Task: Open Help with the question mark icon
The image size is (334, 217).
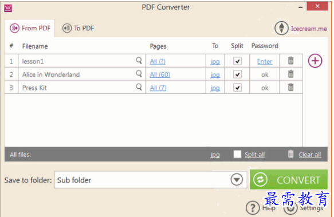Action: pyautogui.click(x=253, y=208)
